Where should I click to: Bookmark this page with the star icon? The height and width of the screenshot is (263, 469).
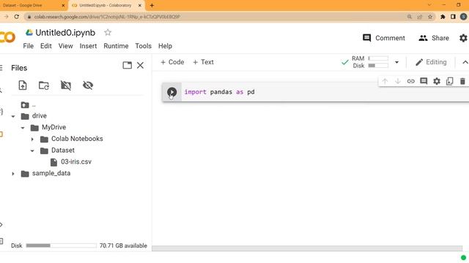click(x=430, y=17)
